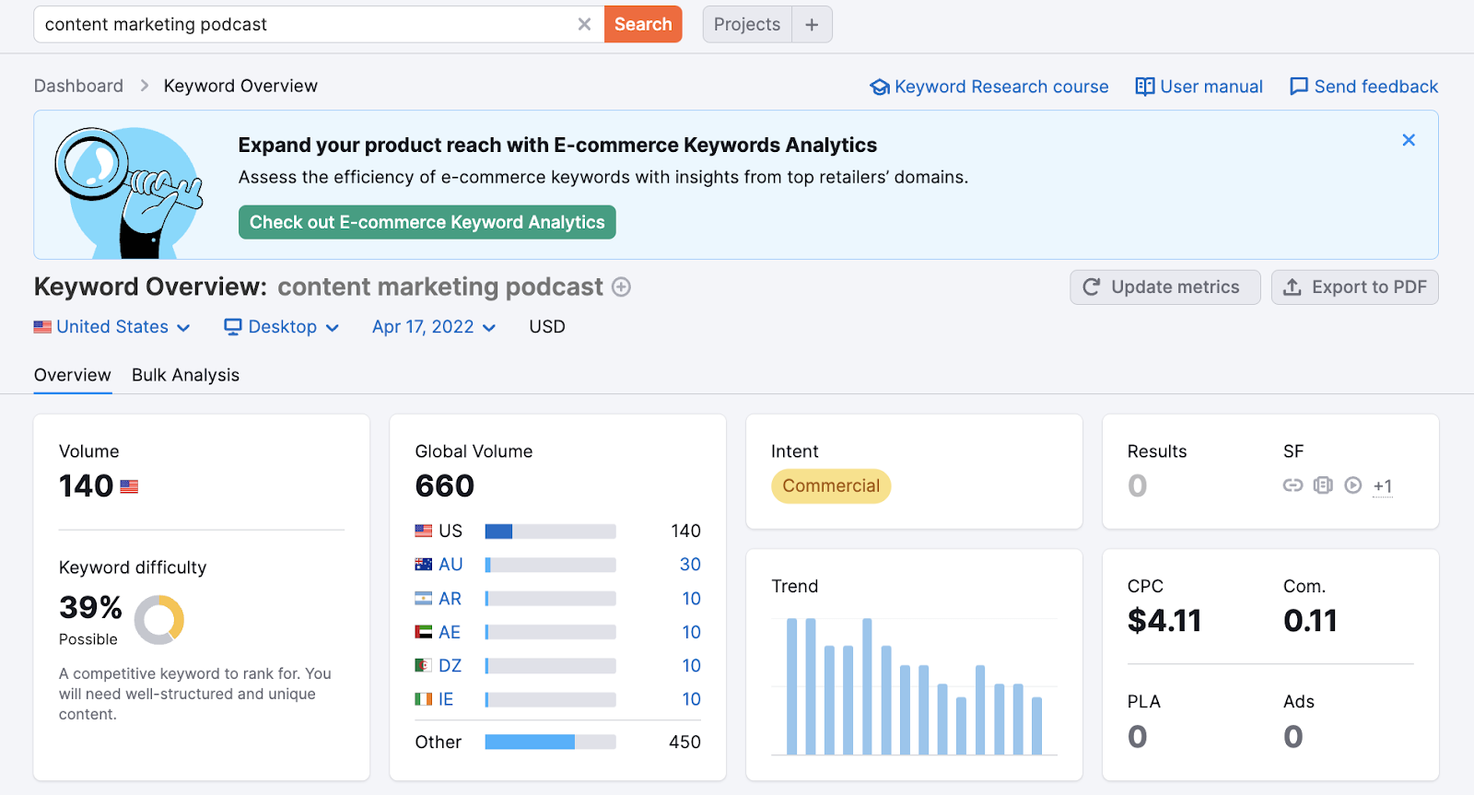Show the +1 additional SERP features
This screenshot has width=1474, height=795.
tap(1382, 486)
